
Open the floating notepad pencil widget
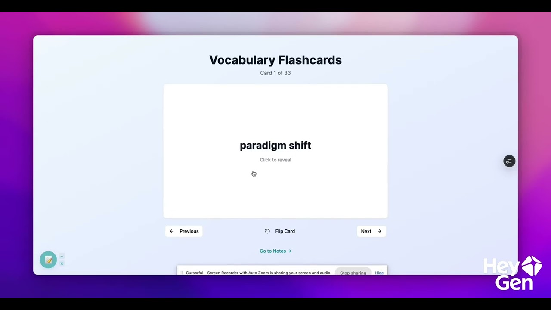pos(48,260)
